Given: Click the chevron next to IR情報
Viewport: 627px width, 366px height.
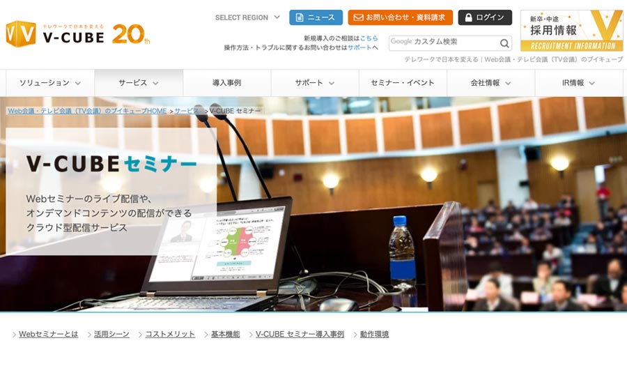Looking at the screenshot, I should tap(591, 83).
